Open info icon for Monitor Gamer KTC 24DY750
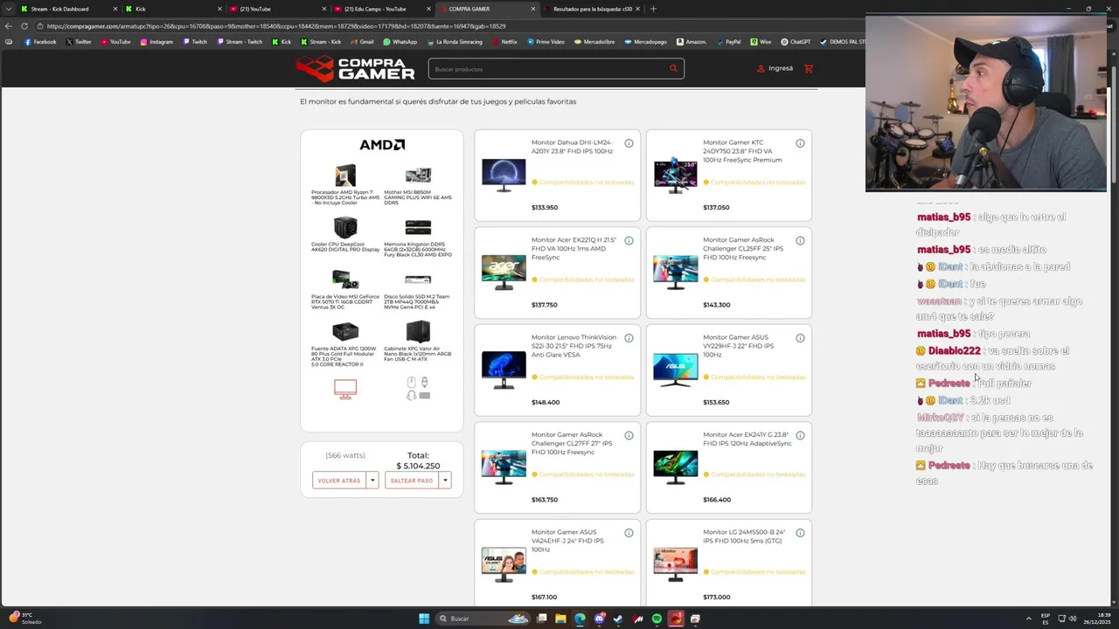Screen dimensions: 1119x629 800,143
